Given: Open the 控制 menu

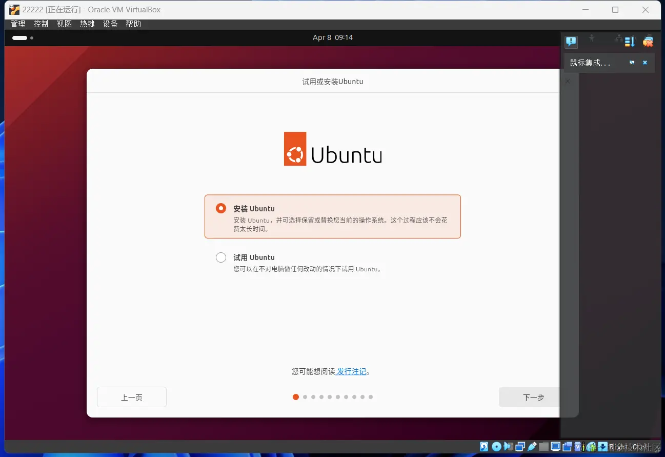Looking at the screenshot, I should [41, 24].
